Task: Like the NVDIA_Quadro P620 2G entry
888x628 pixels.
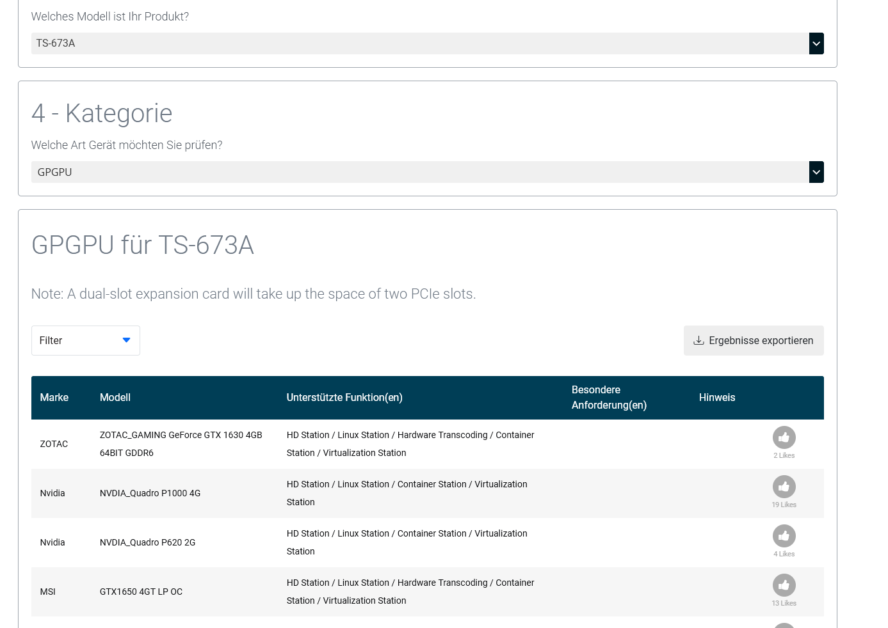Action: click(784, 536)
